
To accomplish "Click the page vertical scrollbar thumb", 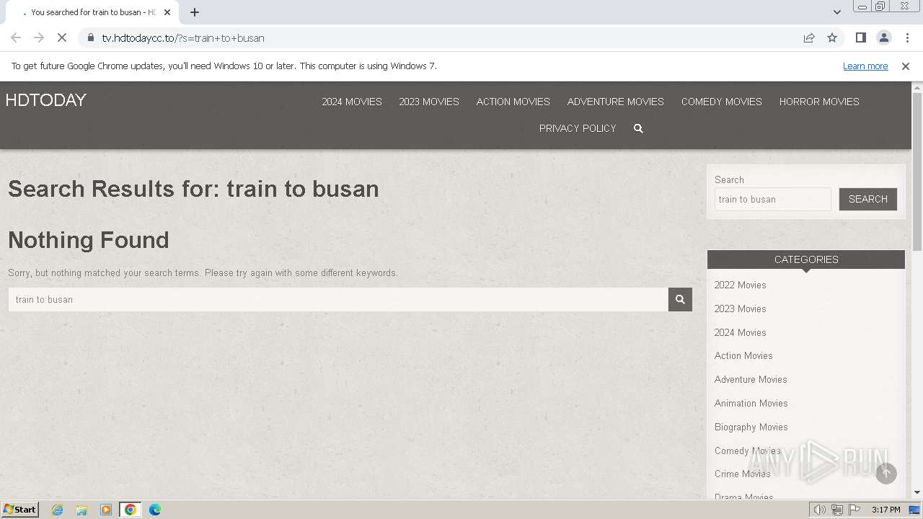I will 917,172.
